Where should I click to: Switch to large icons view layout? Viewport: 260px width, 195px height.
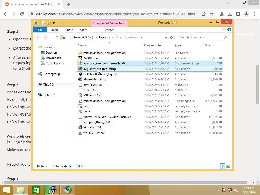click(228, 166)
